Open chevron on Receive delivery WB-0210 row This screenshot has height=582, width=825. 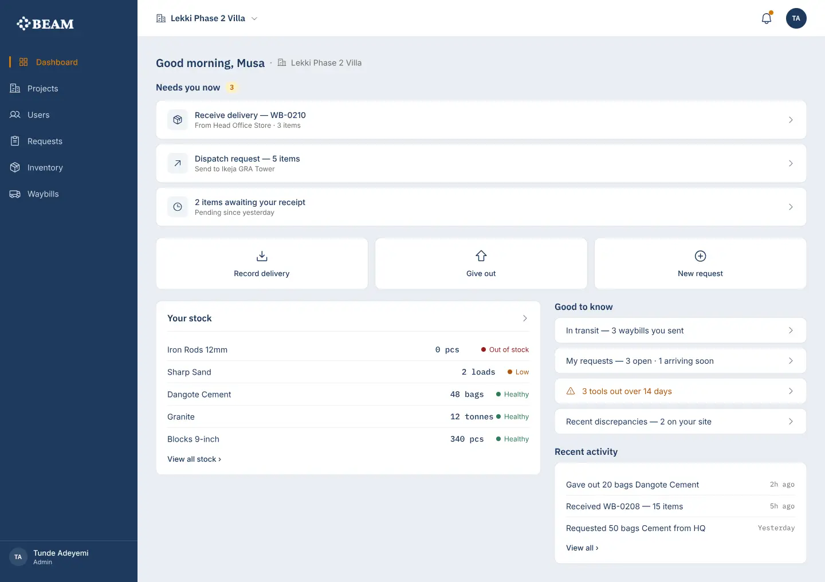click(791, 120)
